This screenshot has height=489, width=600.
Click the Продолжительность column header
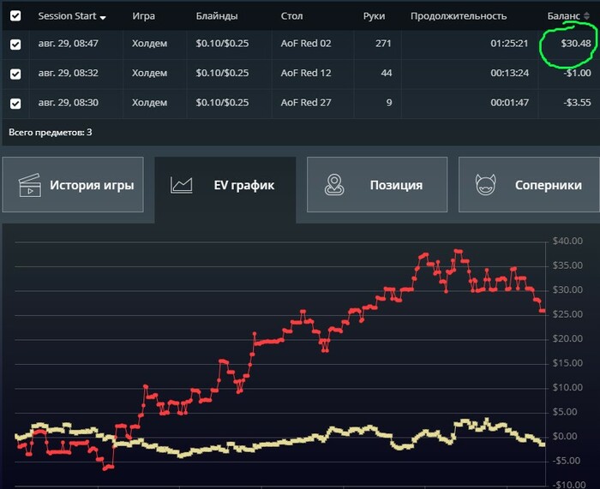click(x=459, y=16)
